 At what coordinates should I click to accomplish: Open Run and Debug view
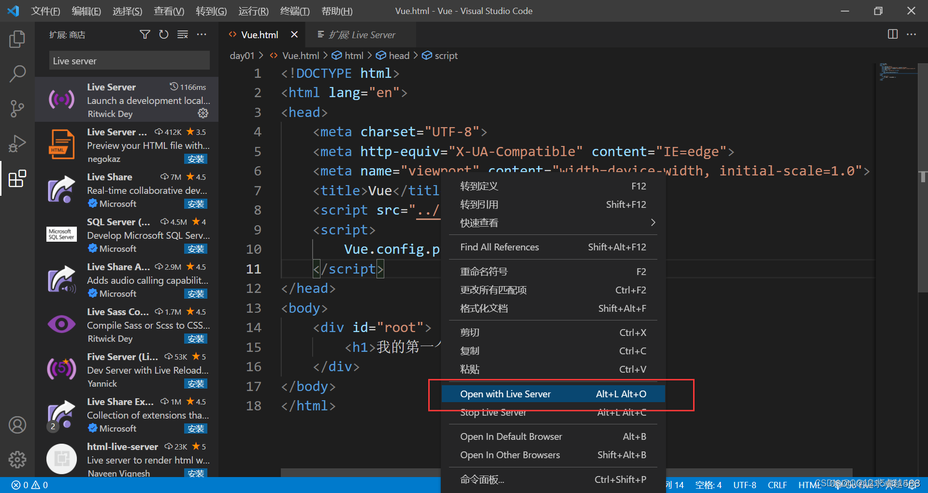pyautogui.click(x=17, y=143)
